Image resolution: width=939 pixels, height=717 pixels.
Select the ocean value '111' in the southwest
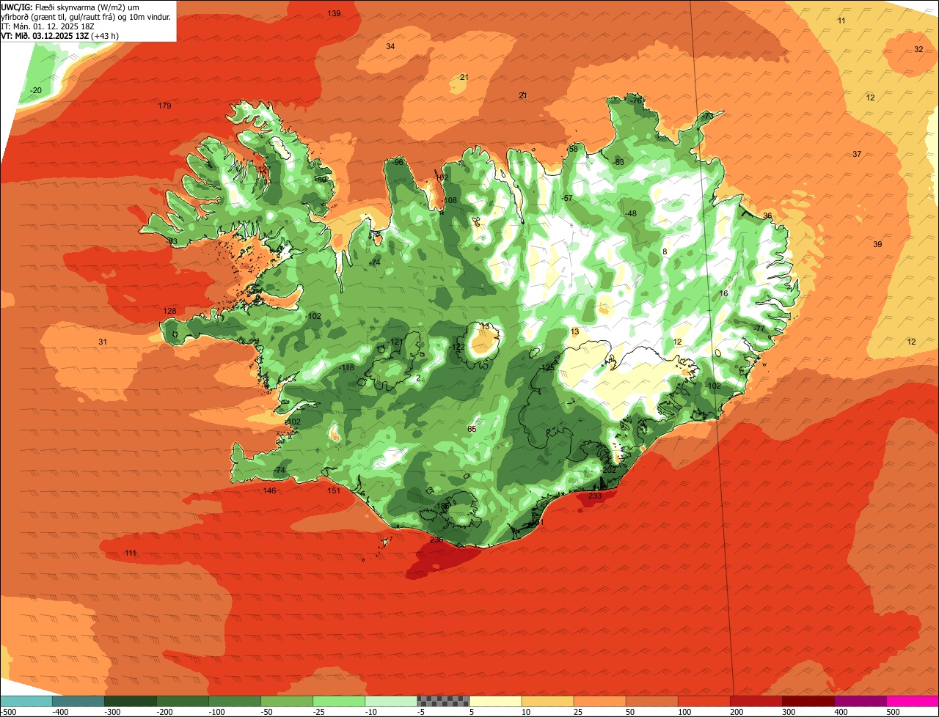point(131,554)
